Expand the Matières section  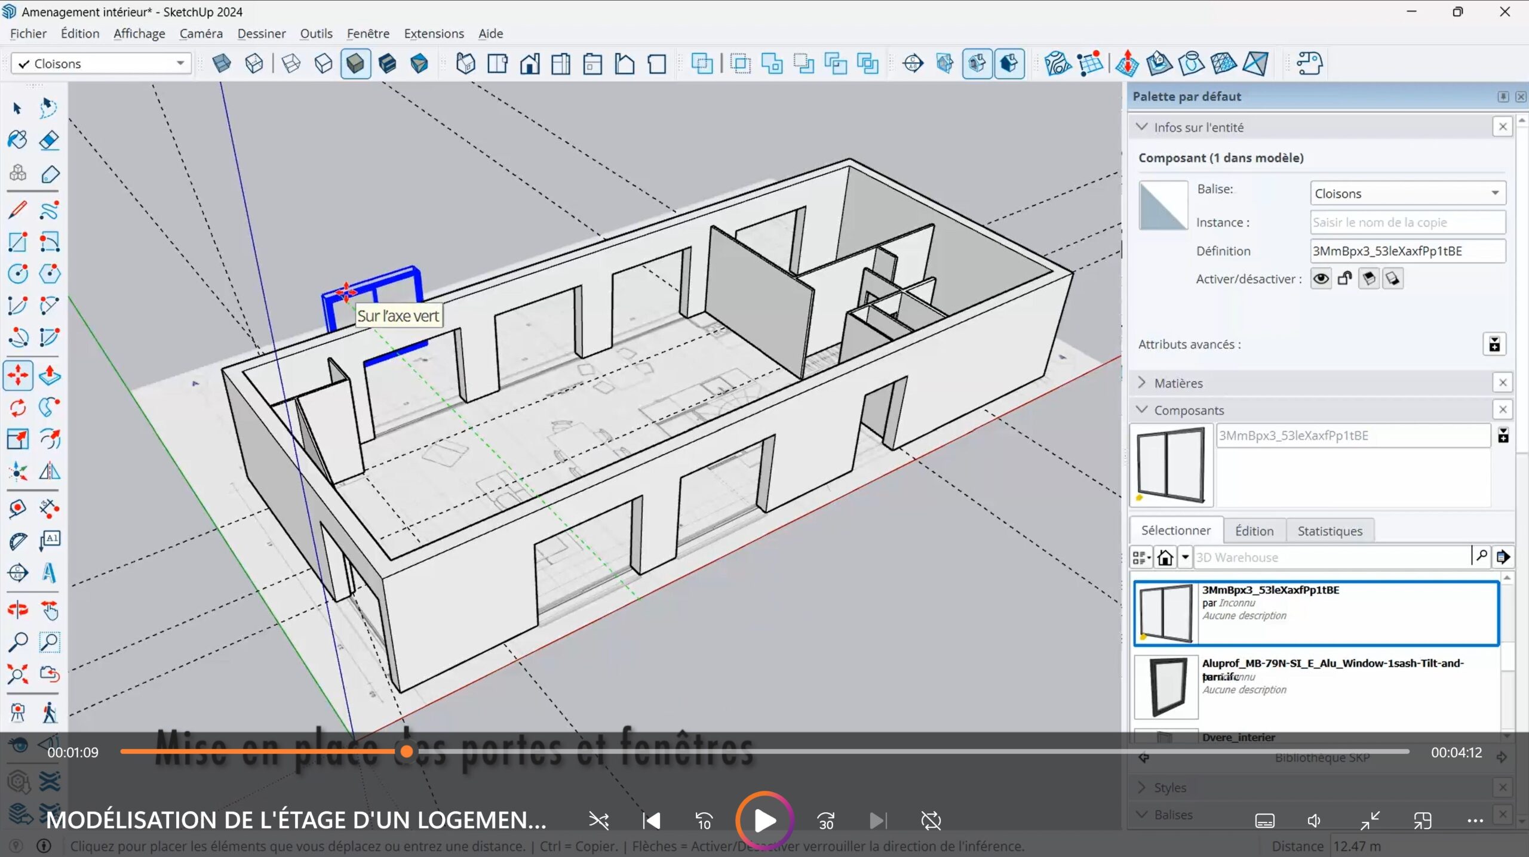coord(1142,383)
